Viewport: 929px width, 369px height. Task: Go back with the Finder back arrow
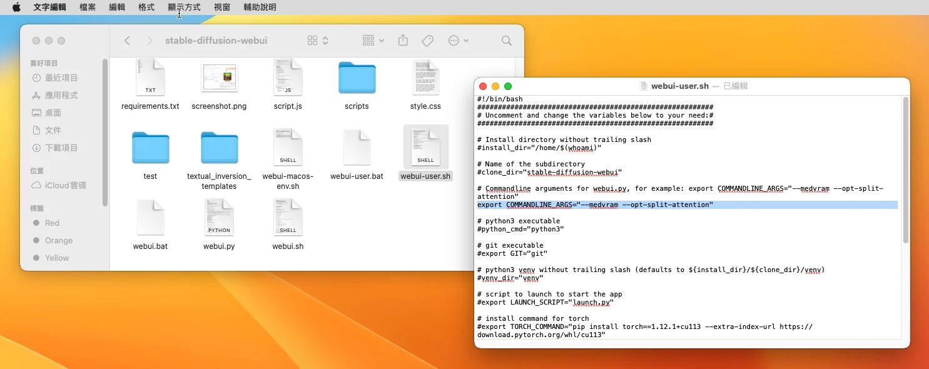click(128, 41)
